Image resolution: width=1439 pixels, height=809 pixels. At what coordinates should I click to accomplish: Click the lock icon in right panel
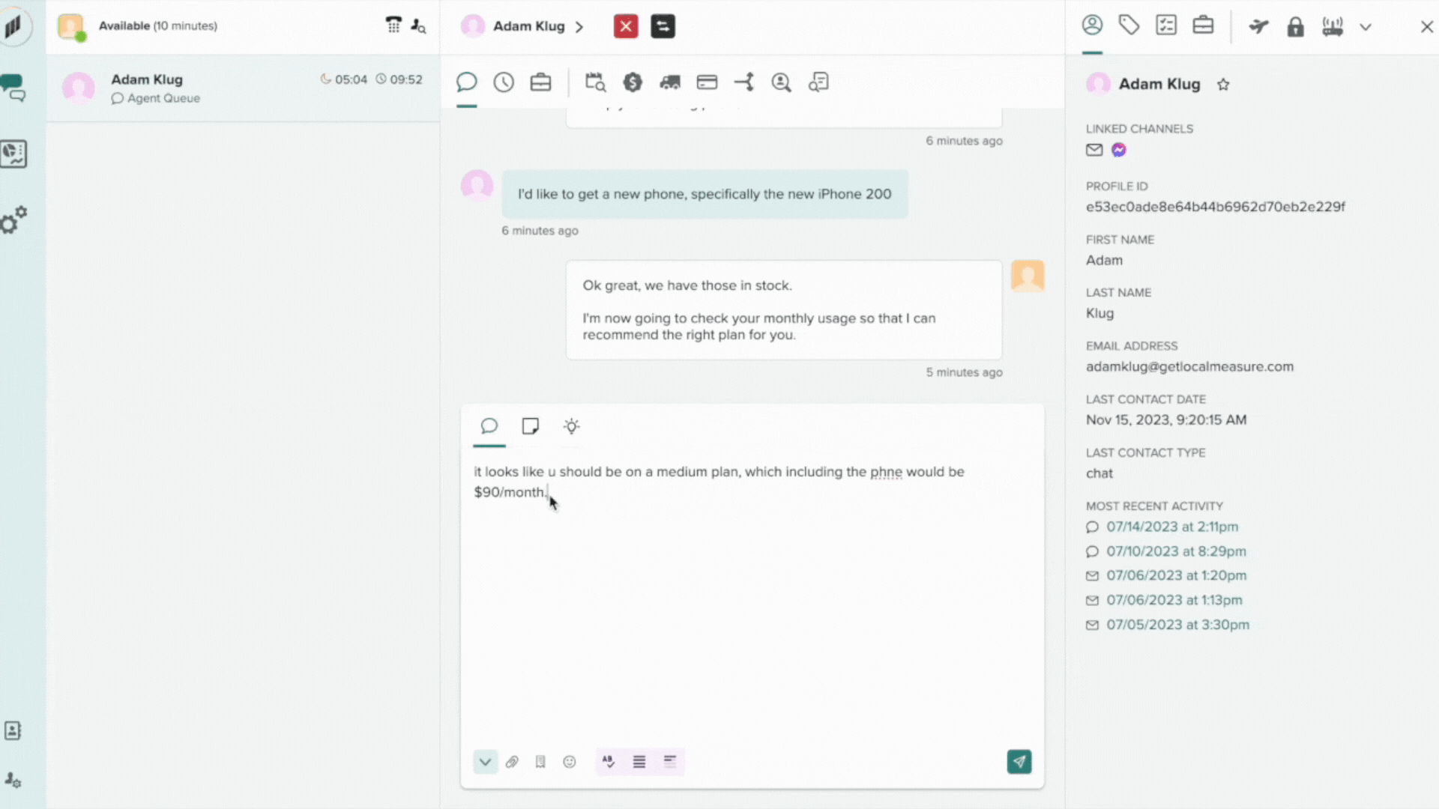click(1295, 27)
